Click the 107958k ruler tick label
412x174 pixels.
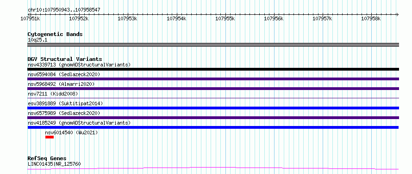click(371, 18)
